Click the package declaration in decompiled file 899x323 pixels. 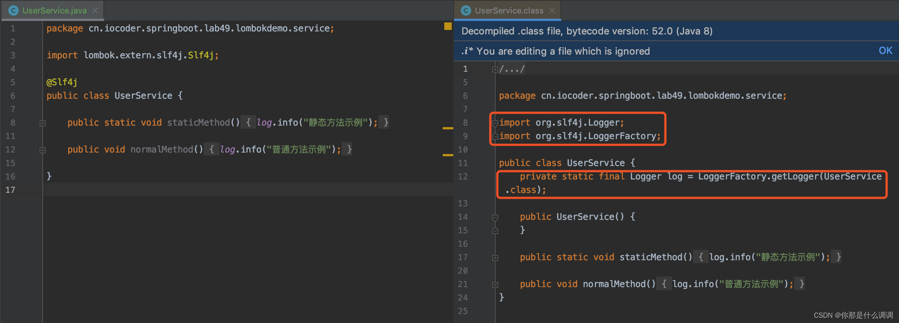point(643,96)
